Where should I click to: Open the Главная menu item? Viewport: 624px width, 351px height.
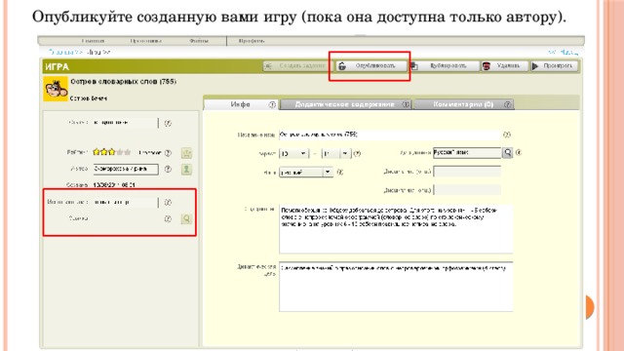point(93,41)
